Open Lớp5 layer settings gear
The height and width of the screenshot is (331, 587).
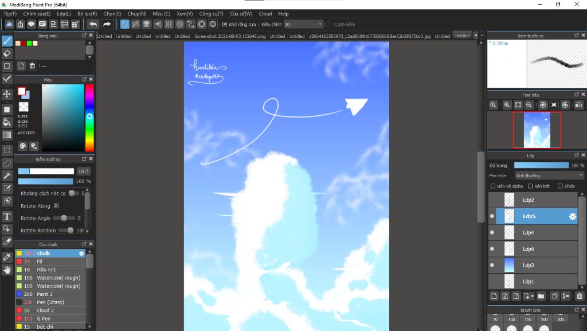click(573, 216)
